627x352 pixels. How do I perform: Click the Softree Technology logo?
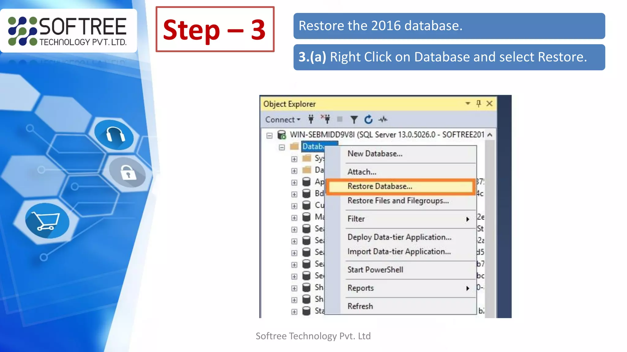67,31
